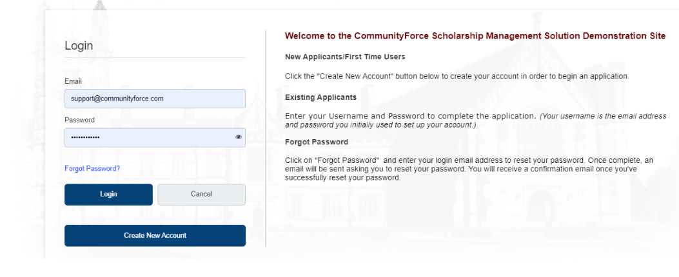The width and height of the screenshot is (679, 277).
Task: Select the Password input field
Action: pos(155,138)
